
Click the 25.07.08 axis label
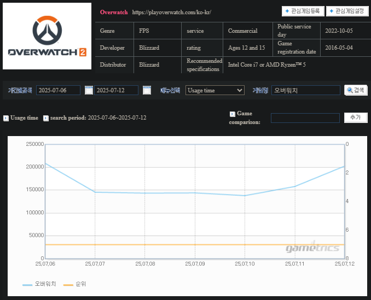(145, 264)
